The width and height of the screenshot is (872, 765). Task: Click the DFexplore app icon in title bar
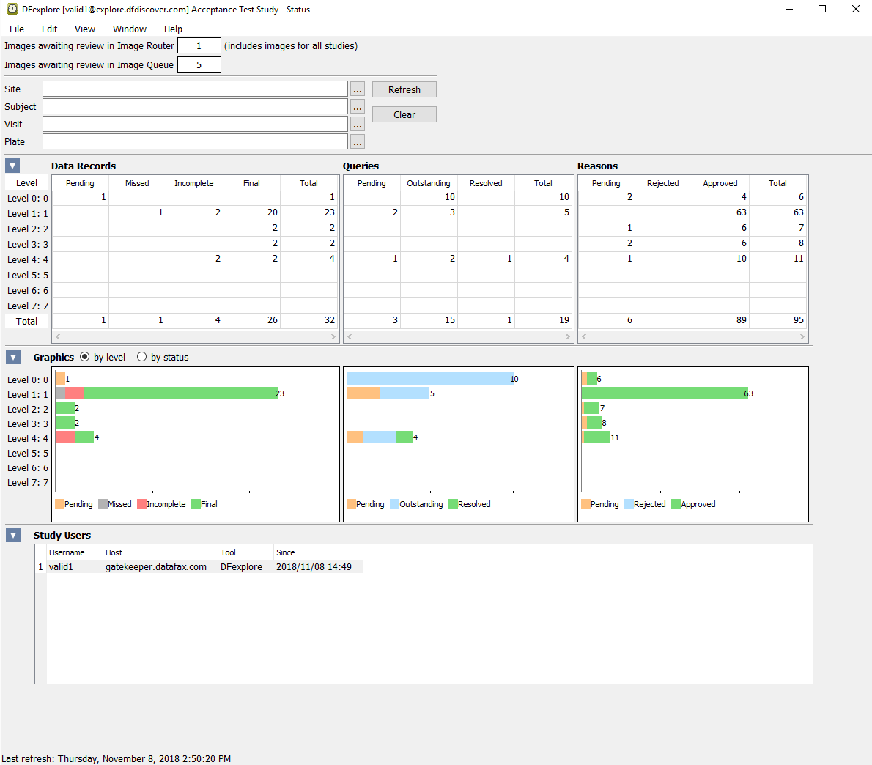(12, 10)
